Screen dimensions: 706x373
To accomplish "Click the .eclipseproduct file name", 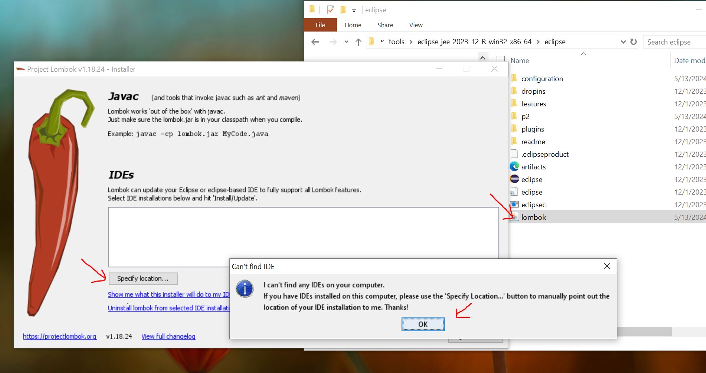I will 545,154.
